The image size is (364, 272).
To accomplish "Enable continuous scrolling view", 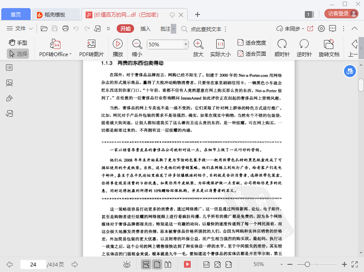I will tap(146, 264).
